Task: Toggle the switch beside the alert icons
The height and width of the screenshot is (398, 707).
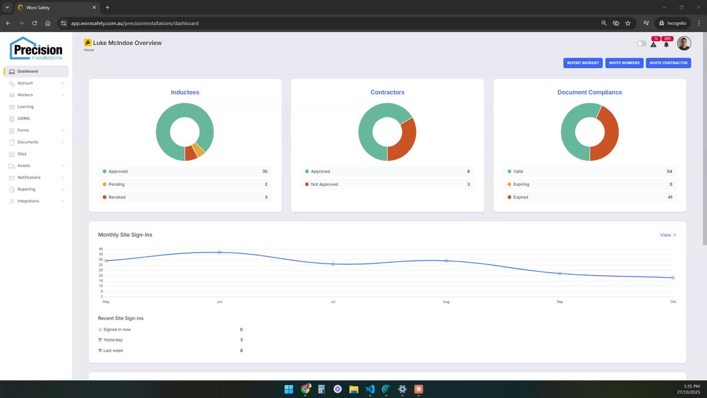Action: tap(641, 44)
